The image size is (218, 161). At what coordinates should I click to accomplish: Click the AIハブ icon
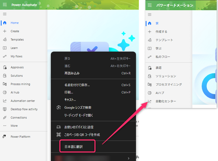pos(150,93)
